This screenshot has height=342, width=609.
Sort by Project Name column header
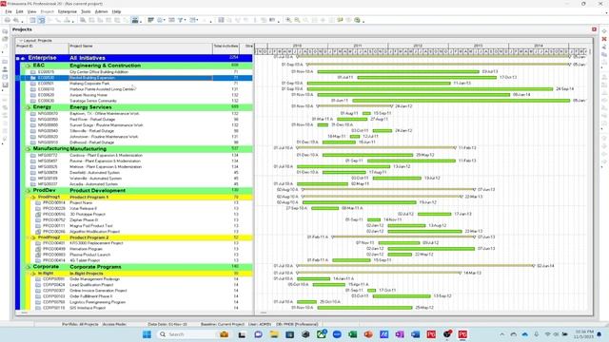tap(141, 48)
